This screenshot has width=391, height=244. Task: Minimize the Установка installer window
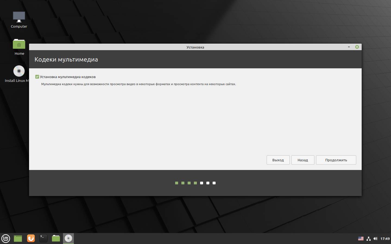pos(349,47)
